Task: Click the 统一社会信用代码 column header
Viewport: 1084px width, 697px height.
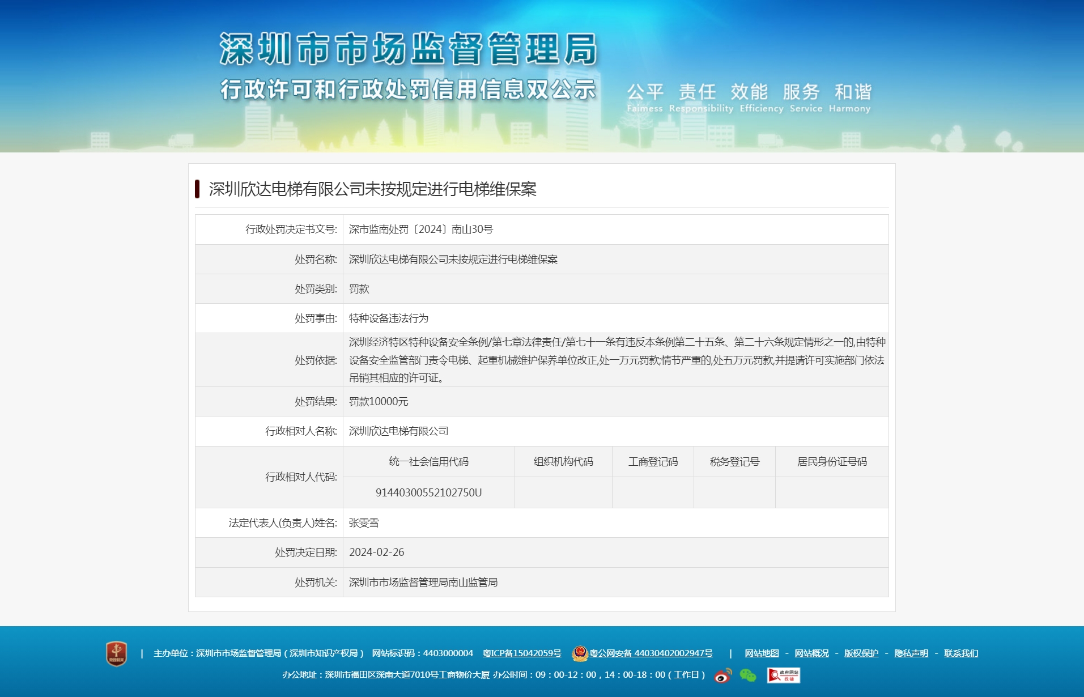Action: pos(428,462)
